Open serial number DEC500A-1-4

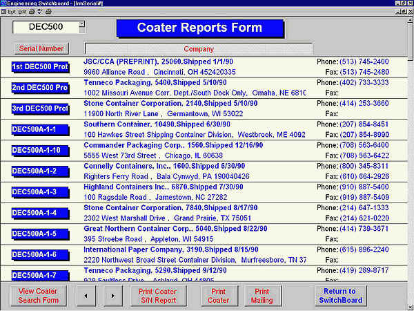[x=40, y=213]
